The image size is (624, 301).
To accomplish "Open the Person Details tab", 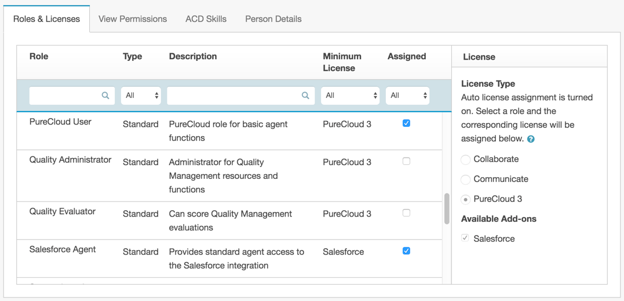I will [x=273, y=19].
